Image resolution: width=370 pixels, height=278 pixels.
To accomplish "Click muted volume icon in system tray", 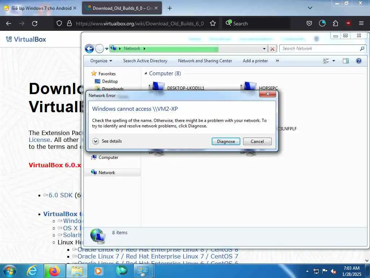I will pyautogui.click(x=334, y=271).
